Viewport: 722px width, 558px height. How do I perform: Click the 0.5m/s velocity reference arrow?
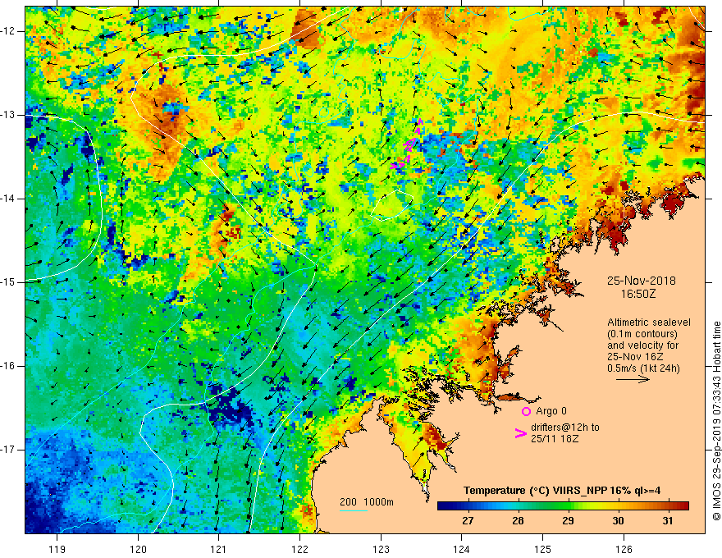pyautogui.click(x=633, y=379)
